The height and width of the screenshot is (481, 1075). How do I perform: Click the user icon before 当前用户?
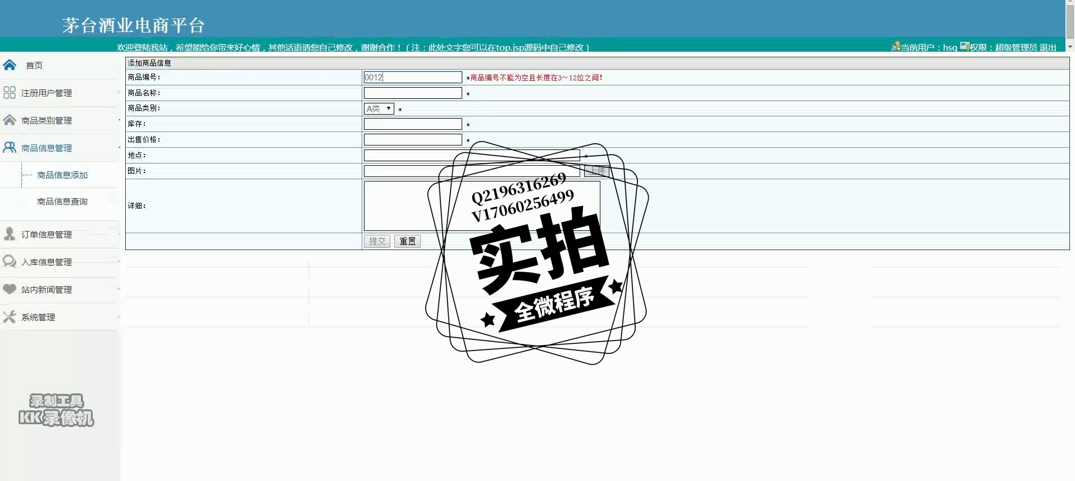[896, 46]
